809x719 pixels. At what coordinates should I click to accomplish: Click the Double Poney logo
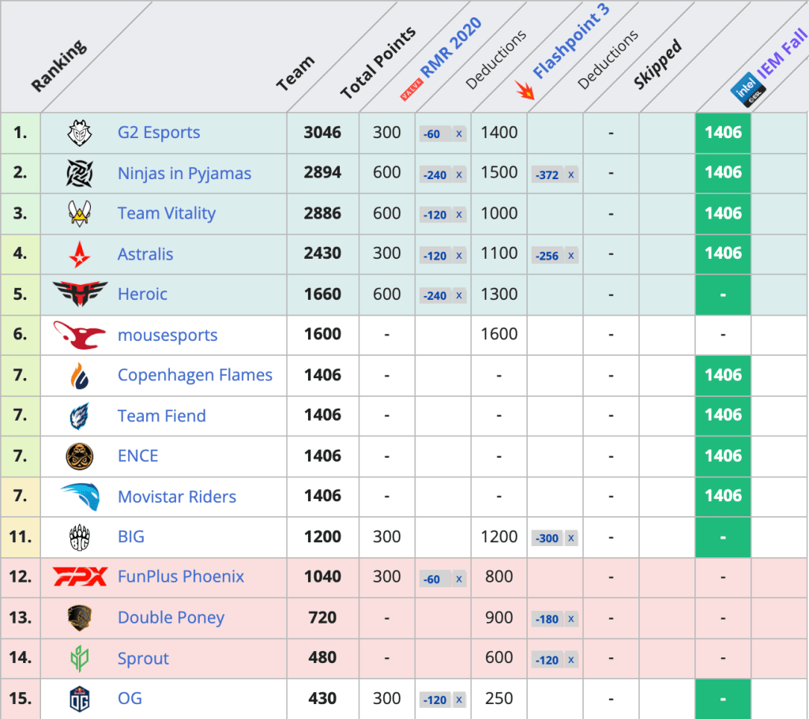(80, 618)
